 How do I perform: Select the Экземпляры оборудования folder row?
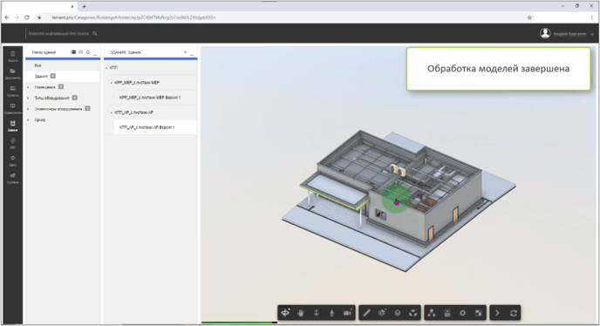pos(63,109)
